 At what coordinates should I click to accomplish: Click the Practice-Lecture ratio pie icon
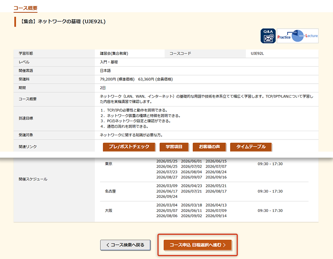298,36
